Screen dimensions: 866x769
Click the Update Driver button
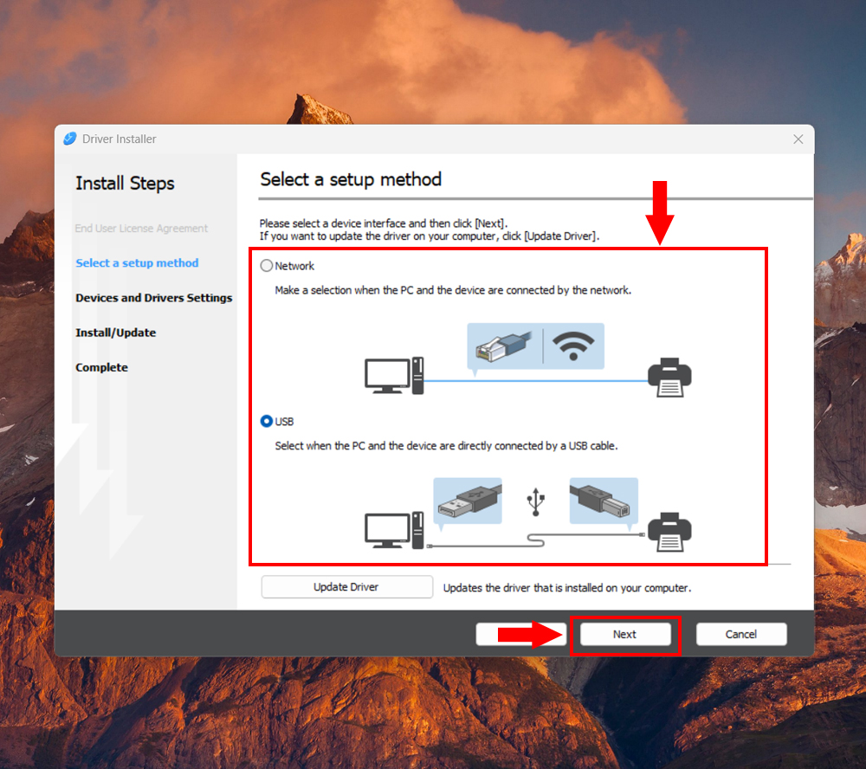tap(347, 586)
